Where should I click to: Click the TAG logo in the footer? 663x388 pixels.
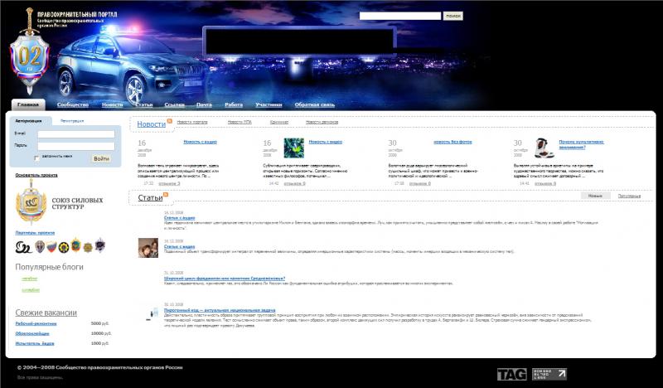pos(512,374)
